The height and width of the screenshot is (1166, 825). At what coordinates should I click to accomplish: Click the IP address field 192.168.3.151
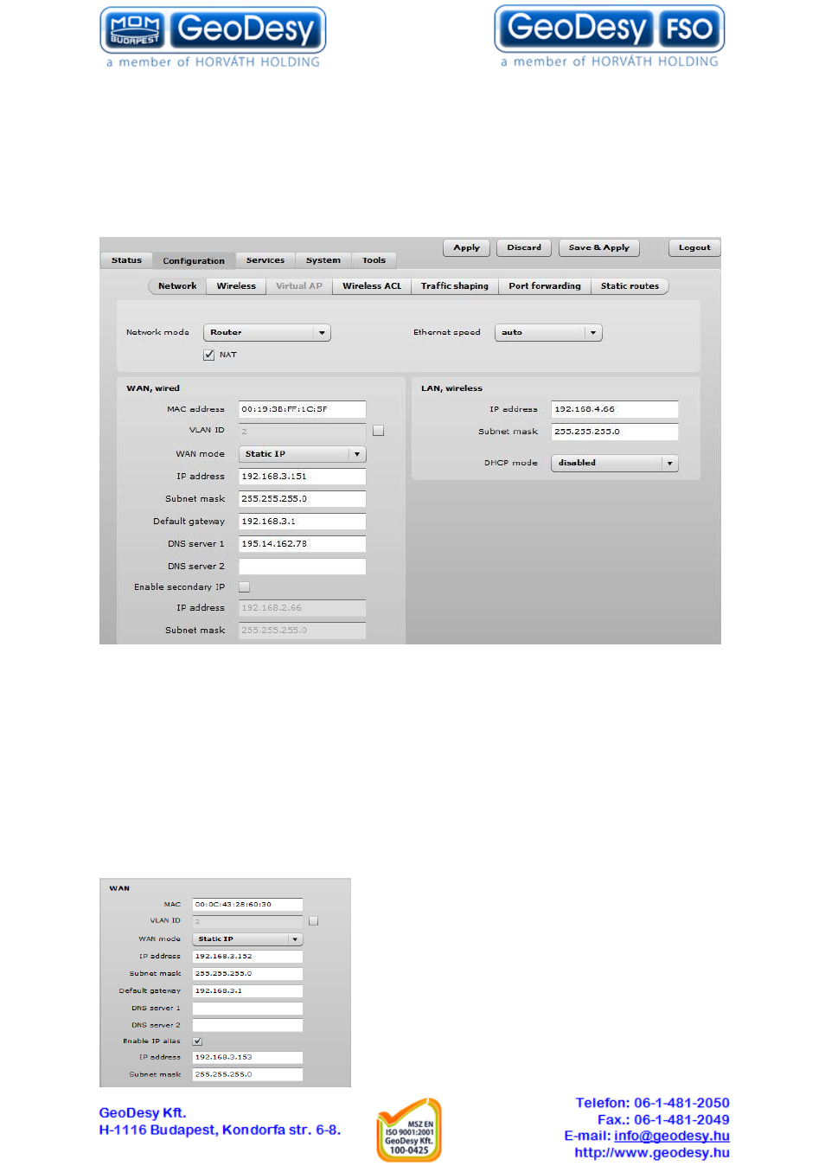point(302,477)
